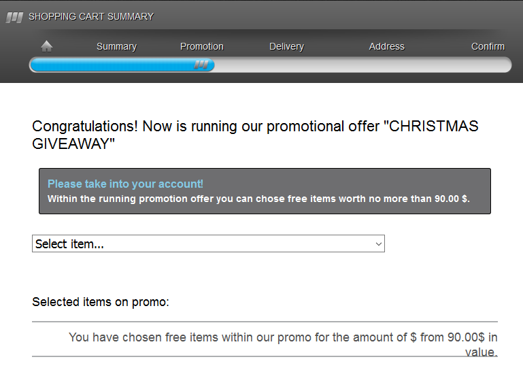Screen dimensions: 523x387
Task: Go to the Summary step
Action: point(116,46)
